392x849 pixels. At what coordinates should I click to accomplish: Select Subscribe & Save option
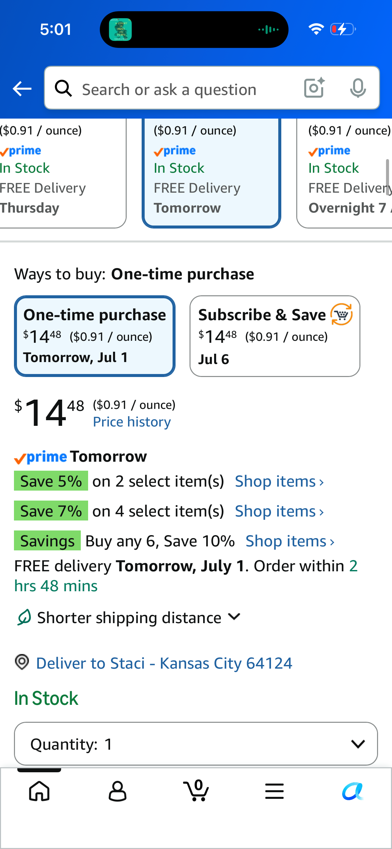click(x=275, y=336)
